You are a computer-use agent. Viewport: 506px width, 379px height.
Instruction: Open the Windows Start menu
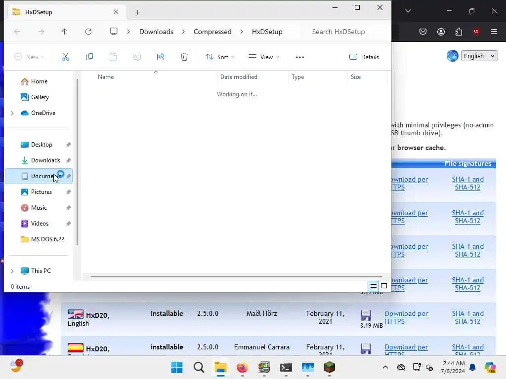(177, 367)
